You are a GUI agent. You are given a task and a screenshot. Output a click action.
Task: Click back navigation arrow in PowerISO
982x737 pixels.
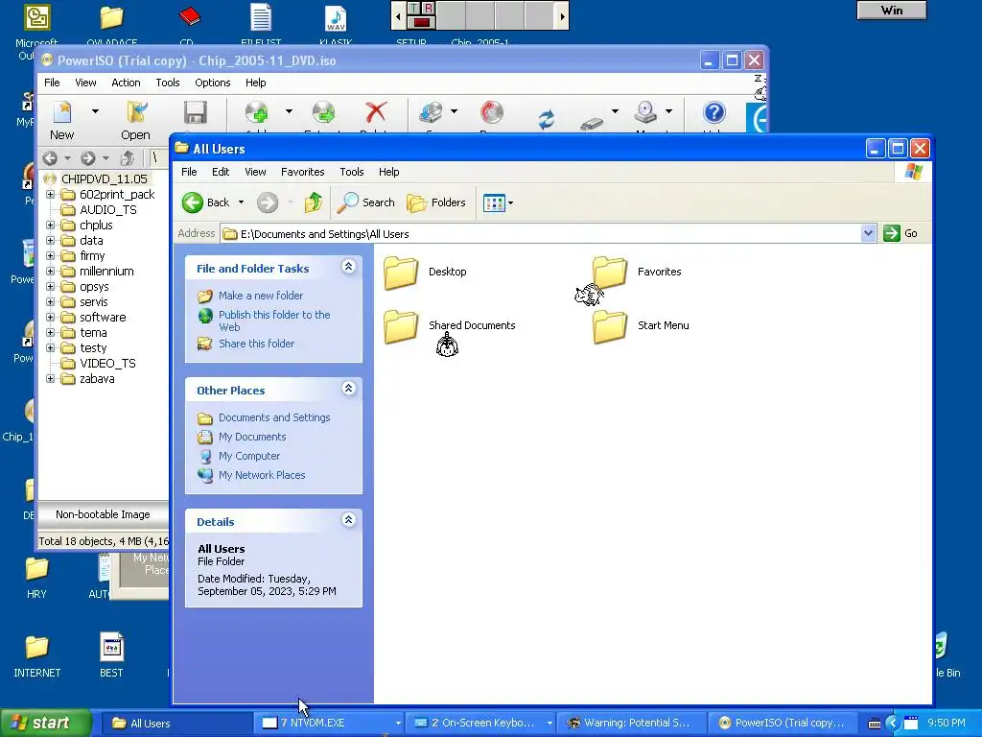pyautogui.click(x=51, y=158)
